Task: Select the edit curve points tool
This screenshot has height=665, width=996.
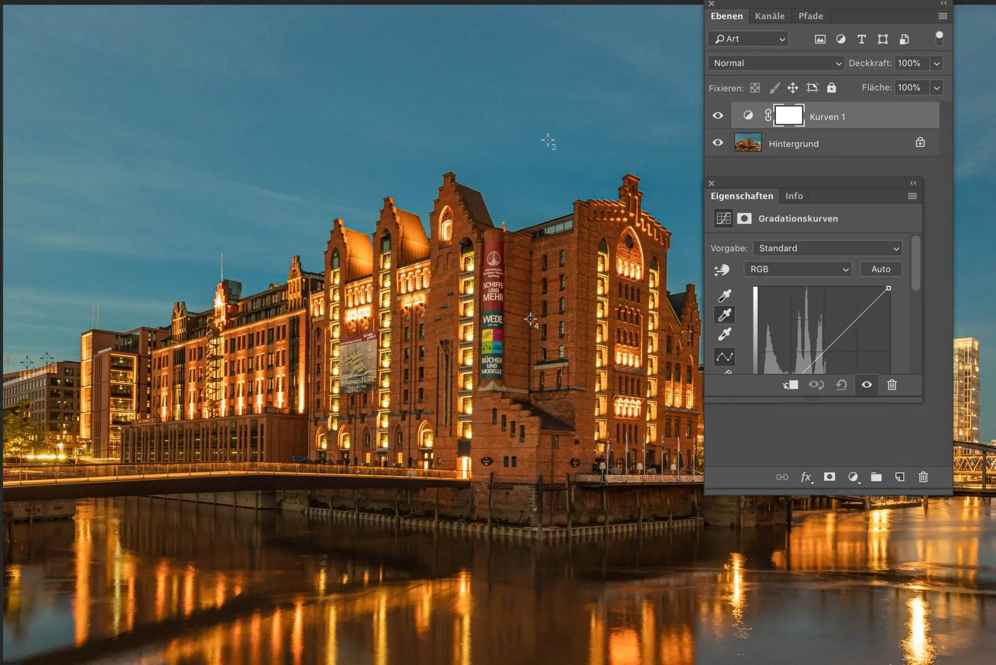Action: click(725, 356)
